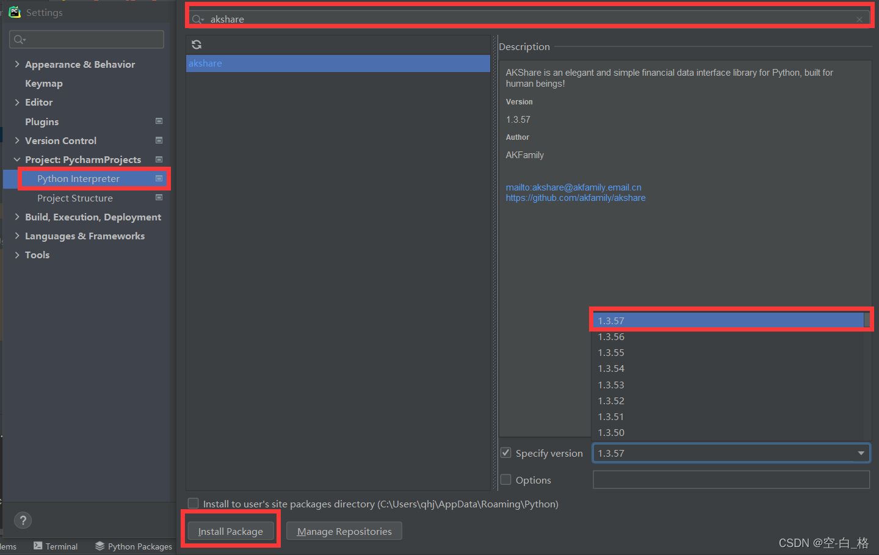This screenshot has height=555, width=879.
Task: Click the Options text input field
Action: 731,479
